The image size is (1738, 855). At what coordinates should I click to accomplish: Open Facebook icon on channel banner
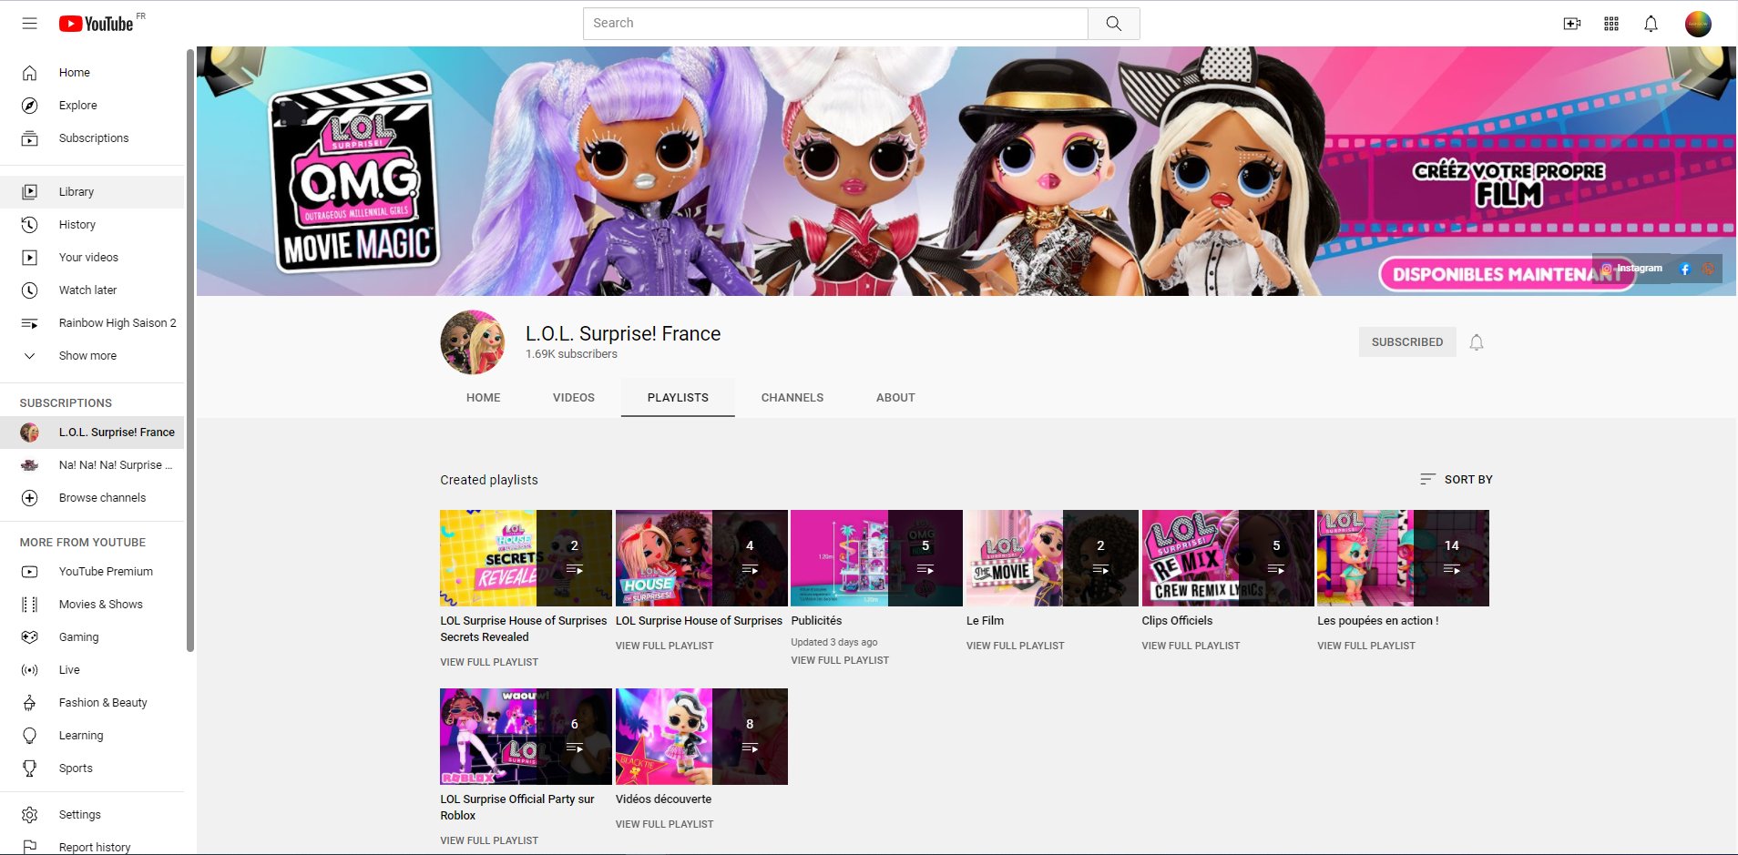1684,269
